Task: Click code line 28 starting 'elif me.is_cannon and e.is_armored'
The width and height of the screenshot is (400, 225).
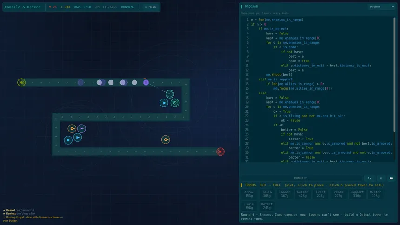Action: [336, 144]
